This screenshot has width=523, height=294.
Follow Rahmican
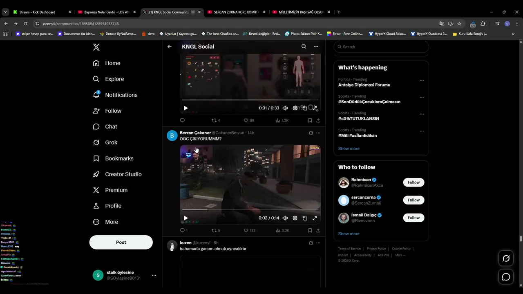click(x=413, y=183)
